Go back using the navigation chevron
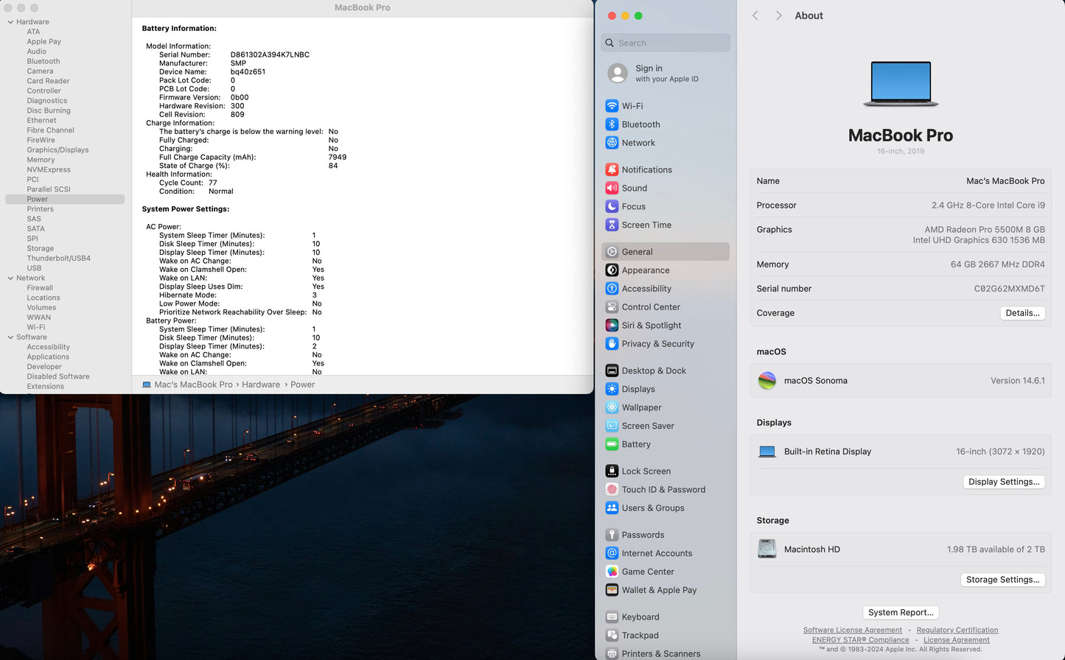 pyautogui.click(x=755, y=15)
